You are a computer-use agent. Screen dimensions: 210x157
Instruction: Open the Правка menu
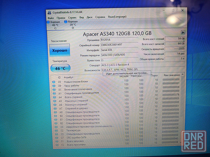[x=61, y=18]
